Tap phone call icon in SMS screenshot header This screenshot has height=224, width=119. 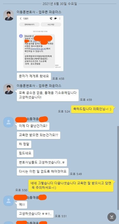coord(51,18)
